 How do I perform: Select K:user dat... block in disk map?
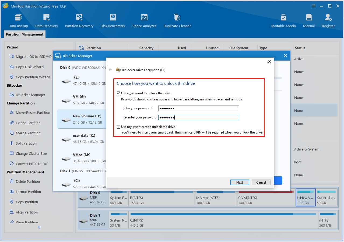327,198
